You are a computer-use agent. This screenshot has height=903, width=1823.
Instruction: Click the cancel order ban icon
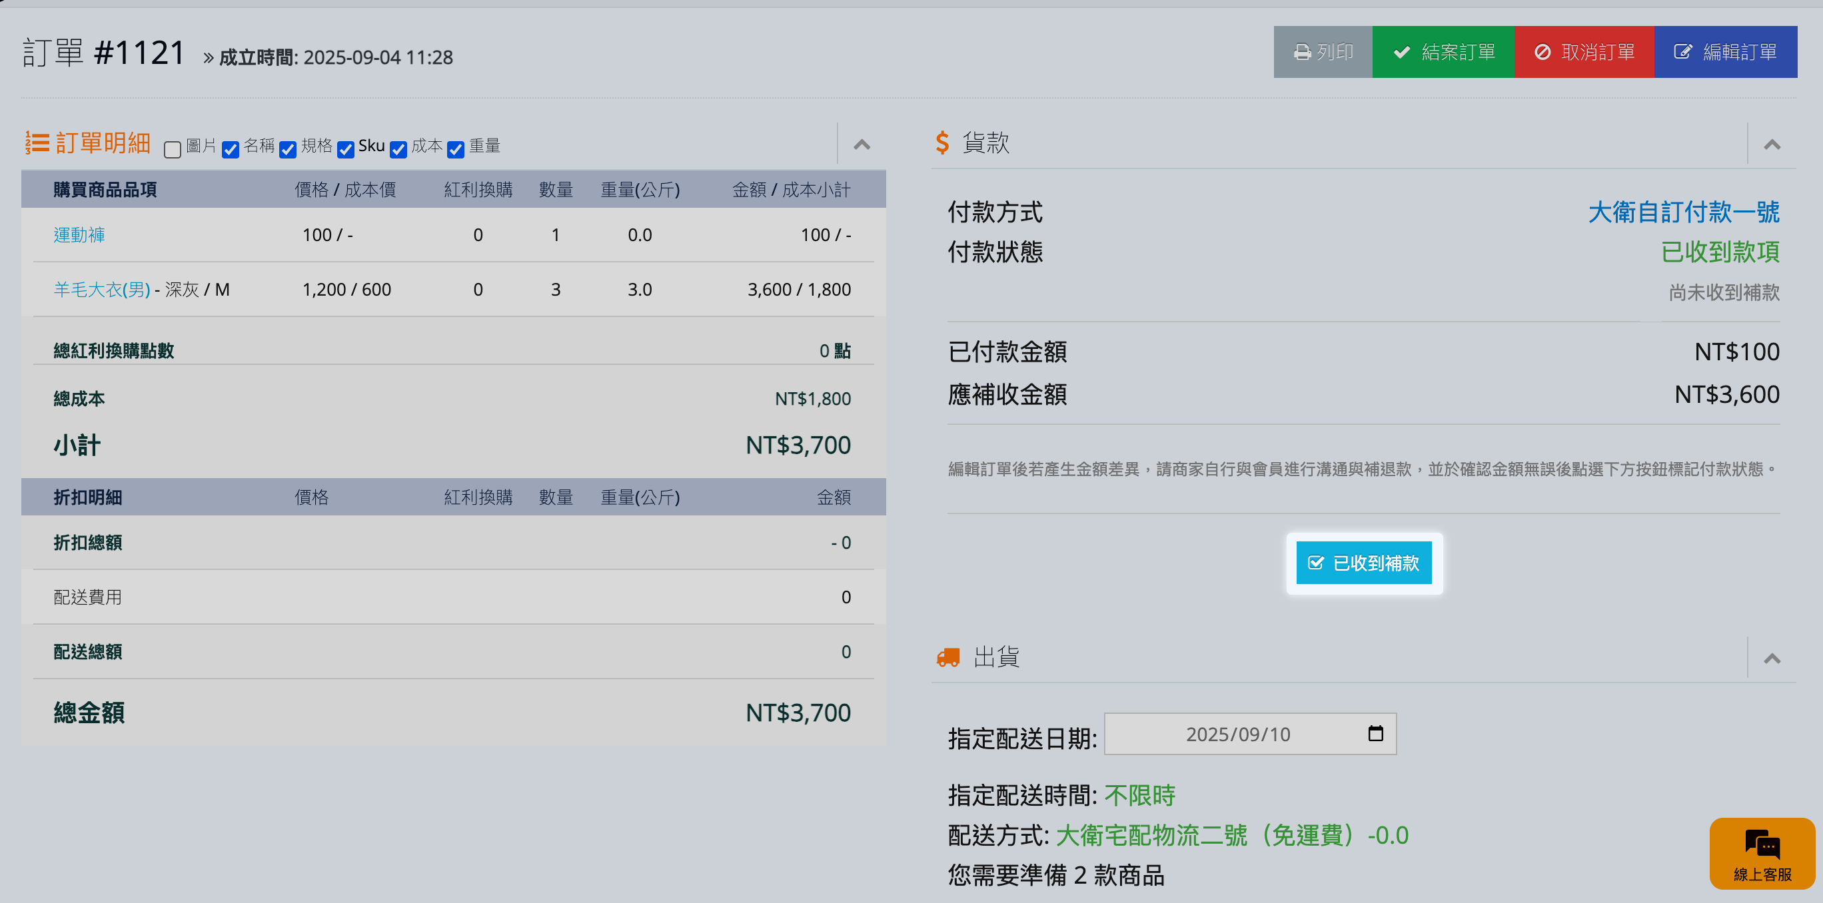(1542, 53)
